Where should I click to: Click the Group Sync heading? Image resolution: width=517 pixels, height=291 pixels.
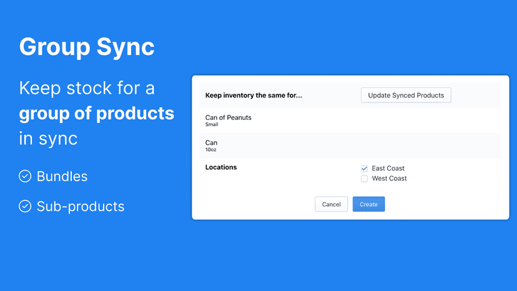click(87, 47)
